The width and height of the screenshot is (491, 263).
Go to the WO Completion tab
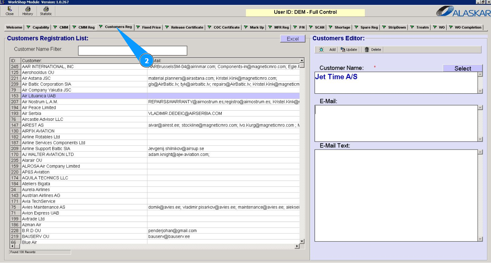(x=465, y=27)
